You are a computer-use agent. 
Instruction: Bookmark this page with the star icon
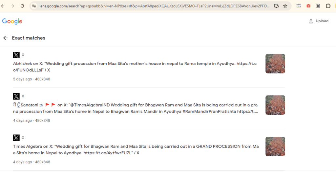[x=285, y=6]
